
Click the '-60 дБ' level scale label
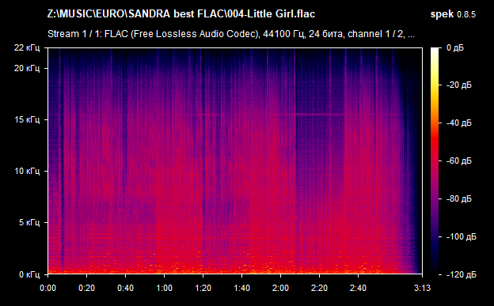458,161
